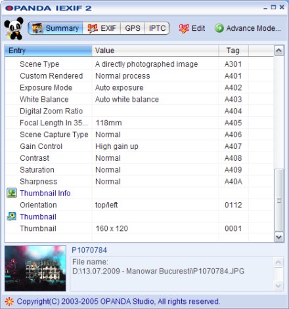Click the orange sun icon by copyright
Viewport: 289px width, 309px height.
tap(9, 302)
